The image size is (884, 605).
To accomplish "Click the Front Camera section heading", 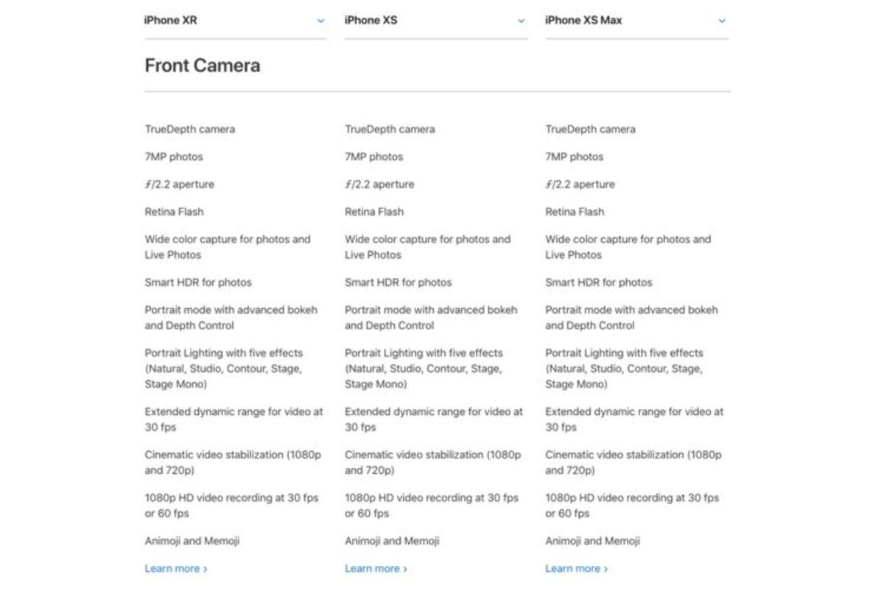I will tap(202, 66).
